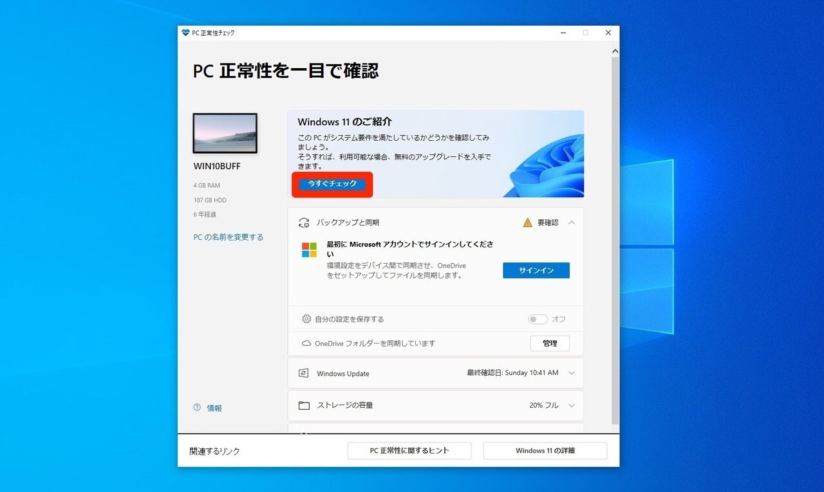The image size is (824, 492).
Task: Click the 管理 button for OneDrive
Action: pyautogui.click(x=550, y=343)
